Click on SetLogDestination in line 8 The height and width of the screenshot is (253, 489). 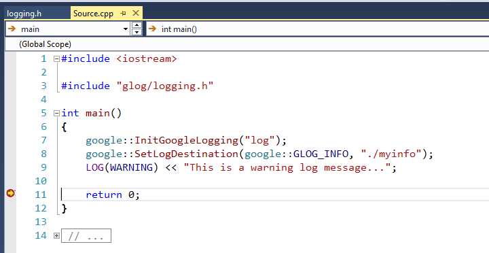tap(186, 154)
